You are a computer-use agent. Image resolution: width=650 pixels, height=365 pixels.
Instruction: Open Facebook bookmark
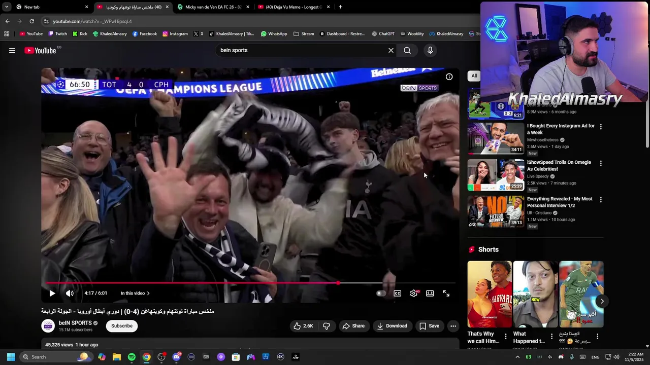(145, 34)
